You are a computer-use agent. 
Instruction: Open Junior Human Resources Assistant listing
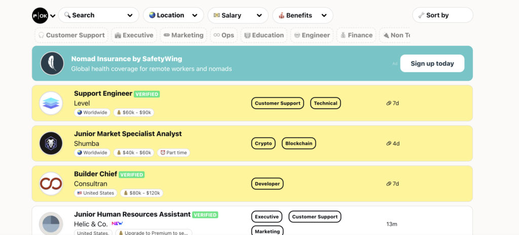[132, 214]
